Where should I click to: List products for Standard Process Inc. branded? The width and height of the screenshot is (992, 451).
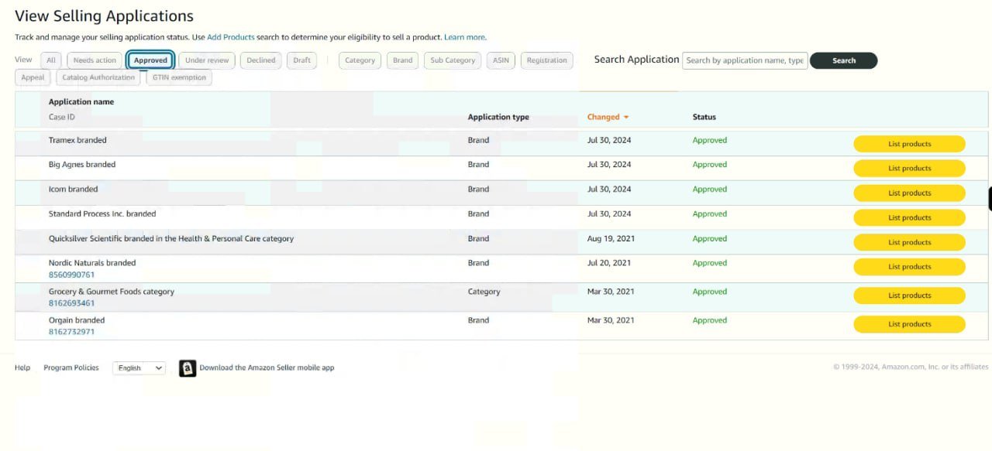click(910, 218)
